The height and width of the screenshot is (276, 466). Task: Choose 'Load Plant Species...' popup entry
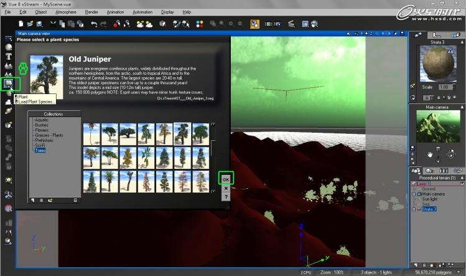click(35, 102)
